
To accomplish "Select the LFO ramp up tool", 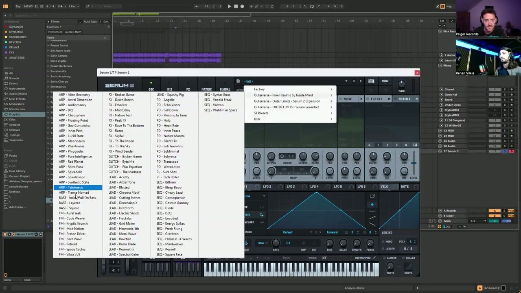I will tap(372, 218).
